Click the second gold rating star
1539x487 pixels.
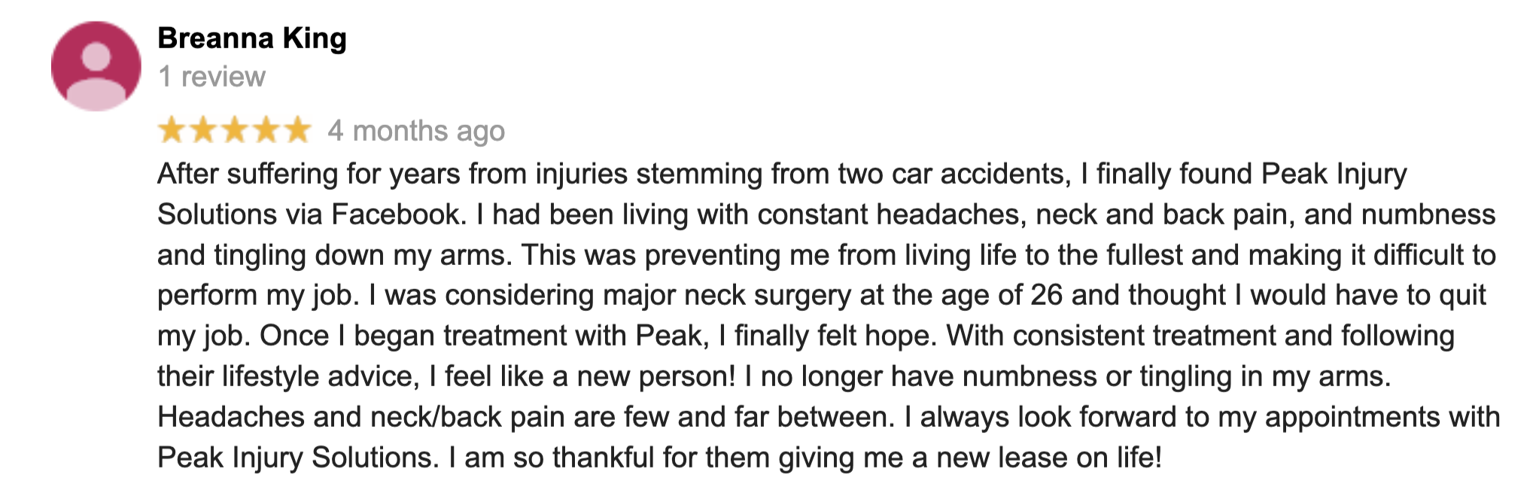[203, 131]
